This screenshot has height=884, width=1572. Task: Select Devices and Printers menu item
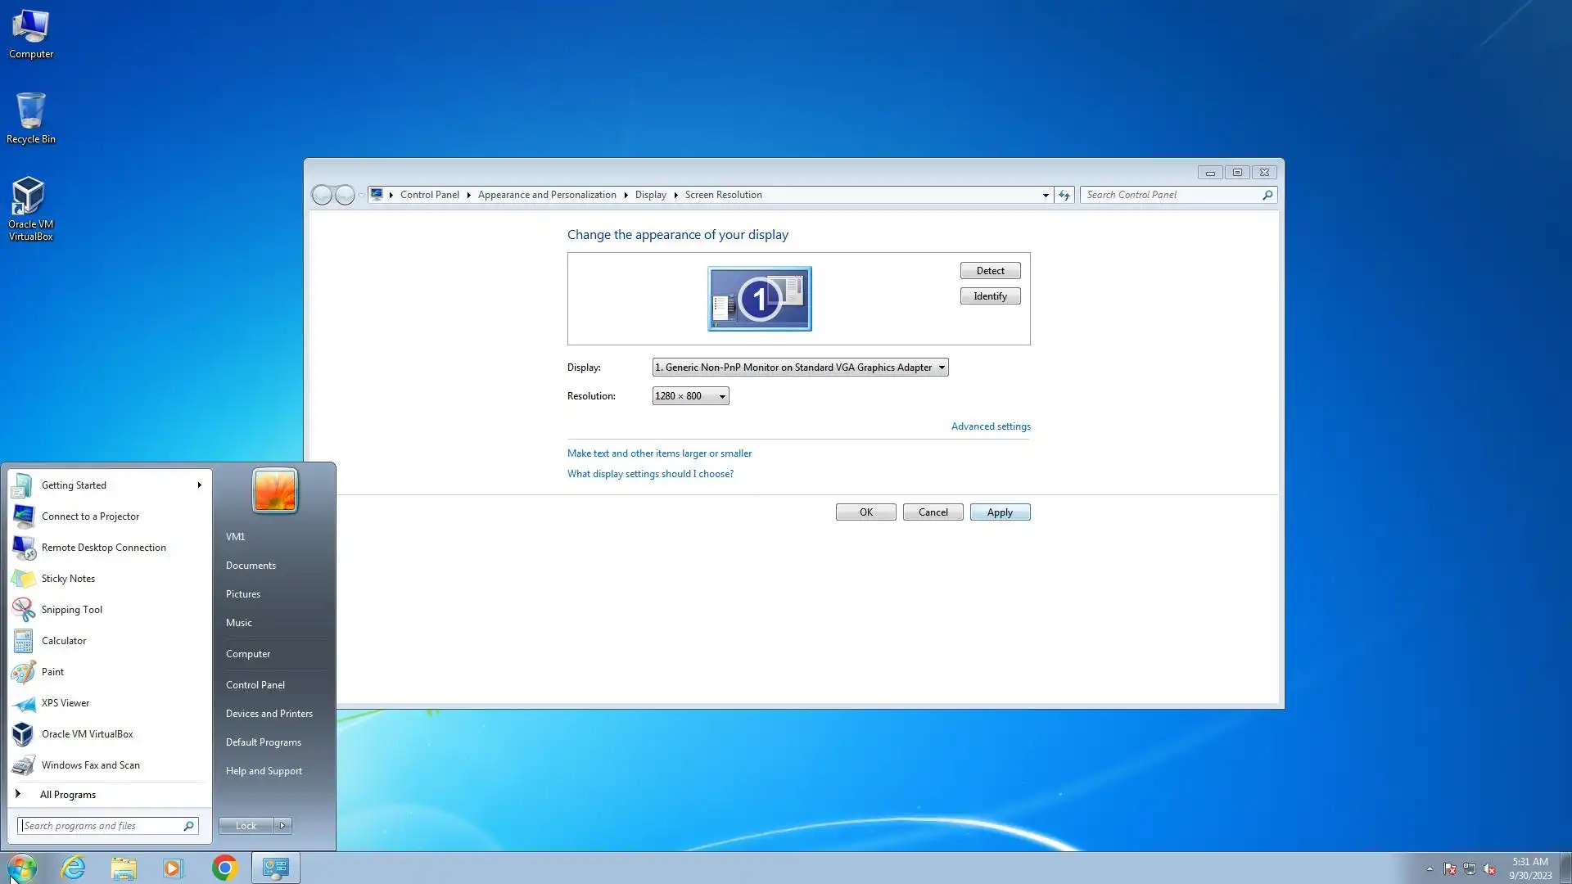tap(269, 714)
